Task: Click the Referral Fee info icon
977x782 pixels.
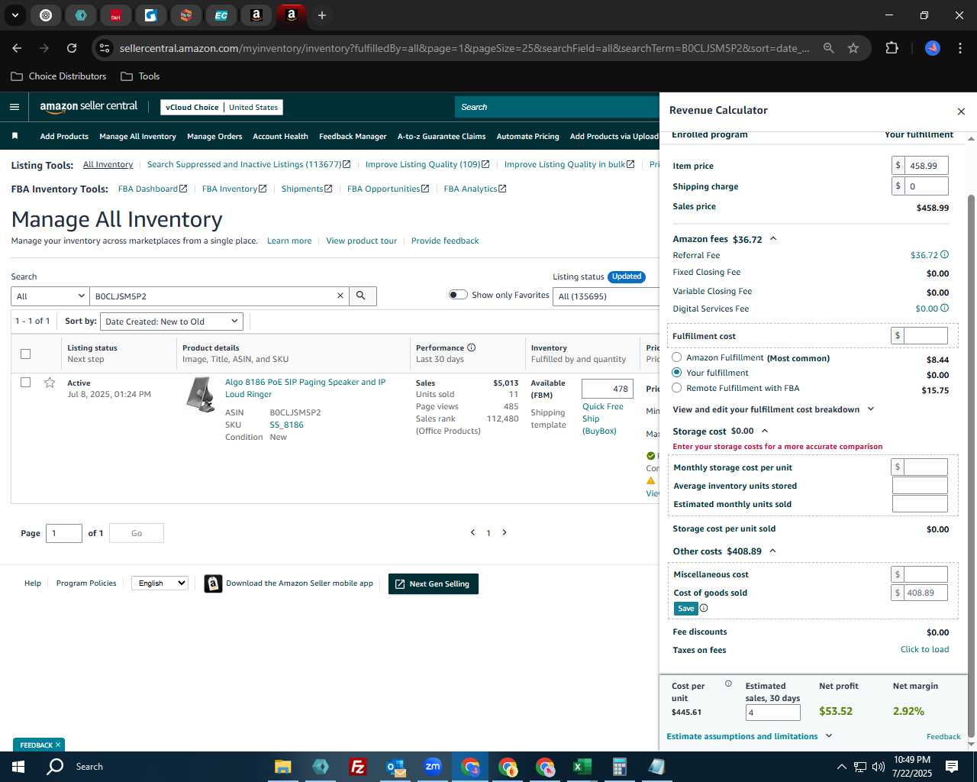Action: [x=945, y=255]
